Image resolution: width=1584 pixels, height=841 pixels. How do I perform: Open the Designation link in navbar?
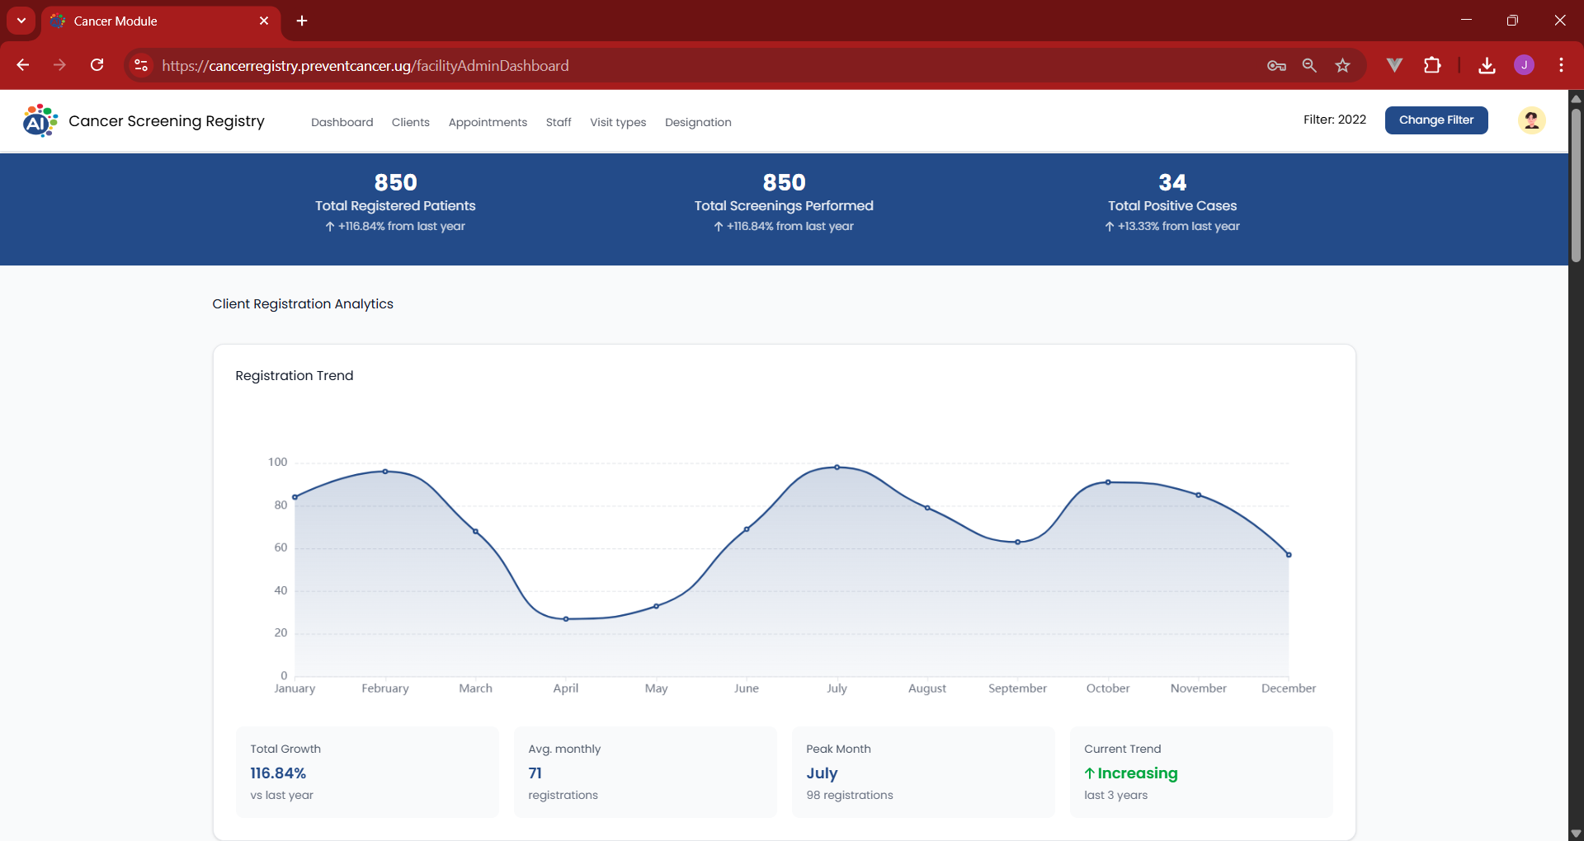(x=698, y=122)
